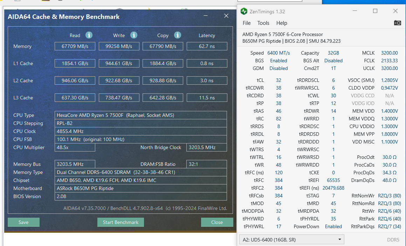Viewport: 406px width, 246px height.
Task: Click L1 Cache Read value 1854.1 GB/s
Action: [75, 63]
